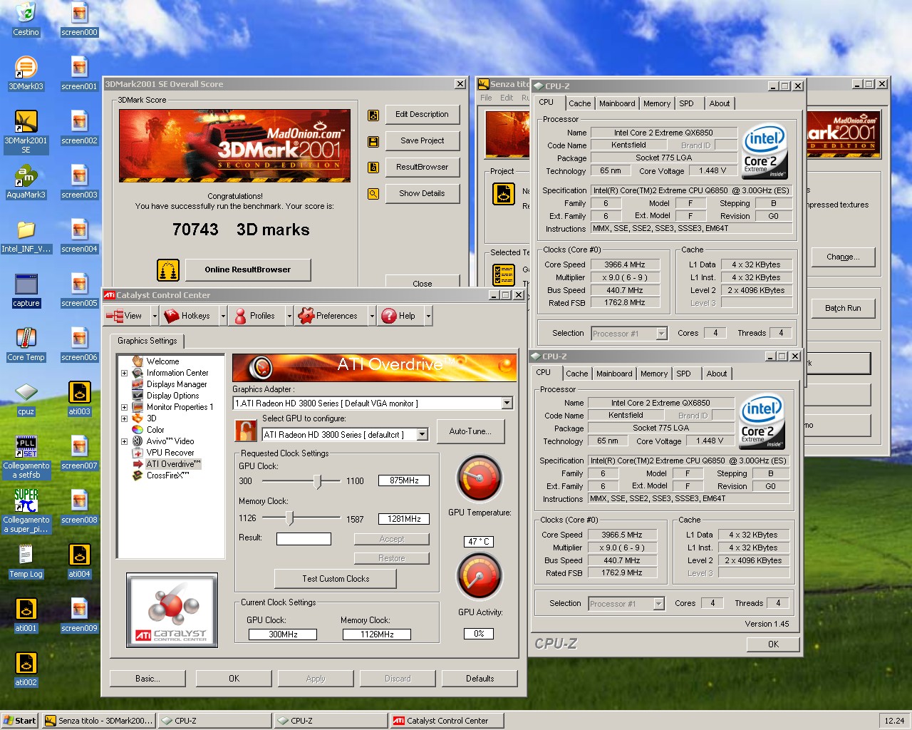Click the Batch Run button in 3DMark
The width and height of the screenshot is (912, 730).
(843, 308)
